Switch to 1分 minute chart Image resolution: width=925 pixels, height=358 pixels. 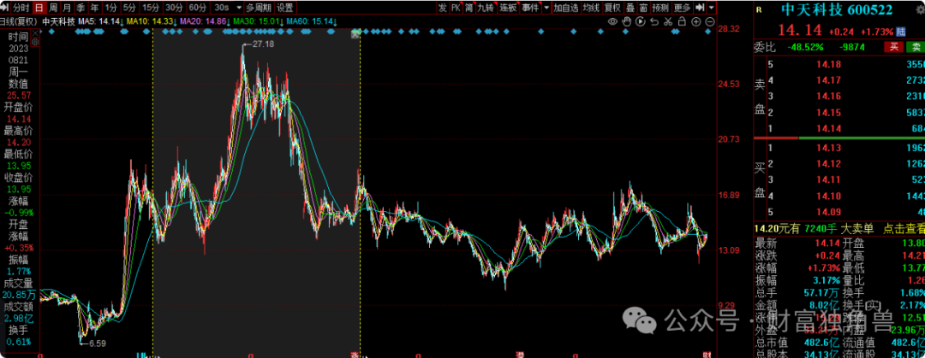(110, 8)
